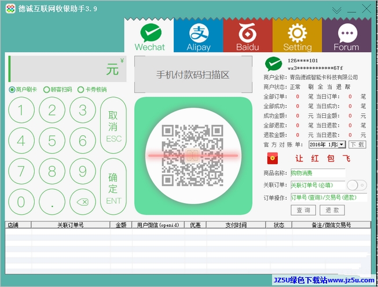This screenshot has height=287, width=378.
Task: Close the cashier assistant window
Action: click(x=366, y=9)
